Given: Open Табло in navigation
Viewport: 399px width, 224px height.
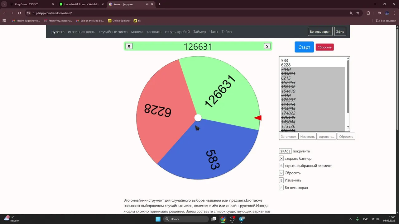Looking at the screenshot, I should (x=227, y=32).
